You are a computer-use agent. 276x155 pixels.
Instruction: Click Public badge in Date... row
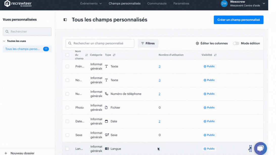click(209, 121)
